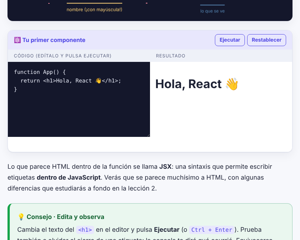Click the React atom icon beside the title

pos(17,40)
